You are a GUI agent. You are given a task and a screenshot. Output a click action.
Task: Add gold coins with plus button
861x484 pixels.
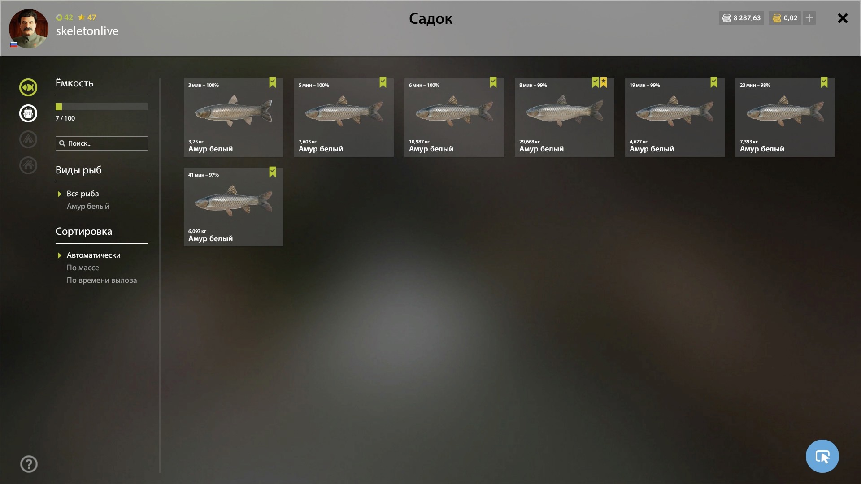(809, 18)
